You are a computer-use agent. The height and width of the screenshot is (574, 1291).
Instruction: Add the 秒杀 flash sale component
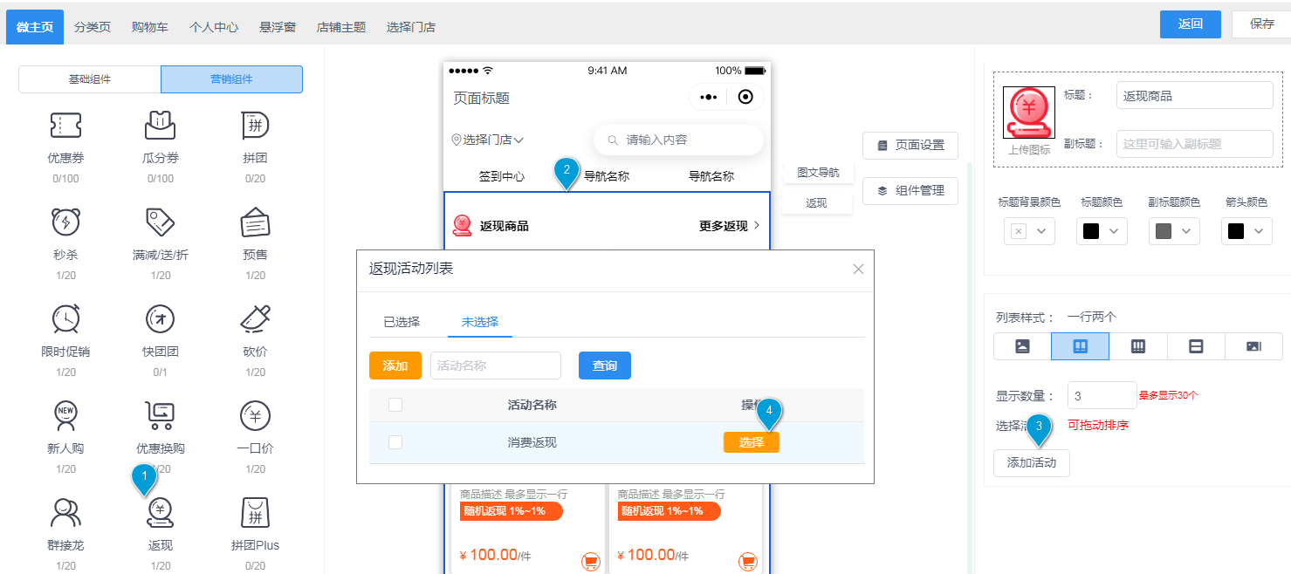point(65,223)
